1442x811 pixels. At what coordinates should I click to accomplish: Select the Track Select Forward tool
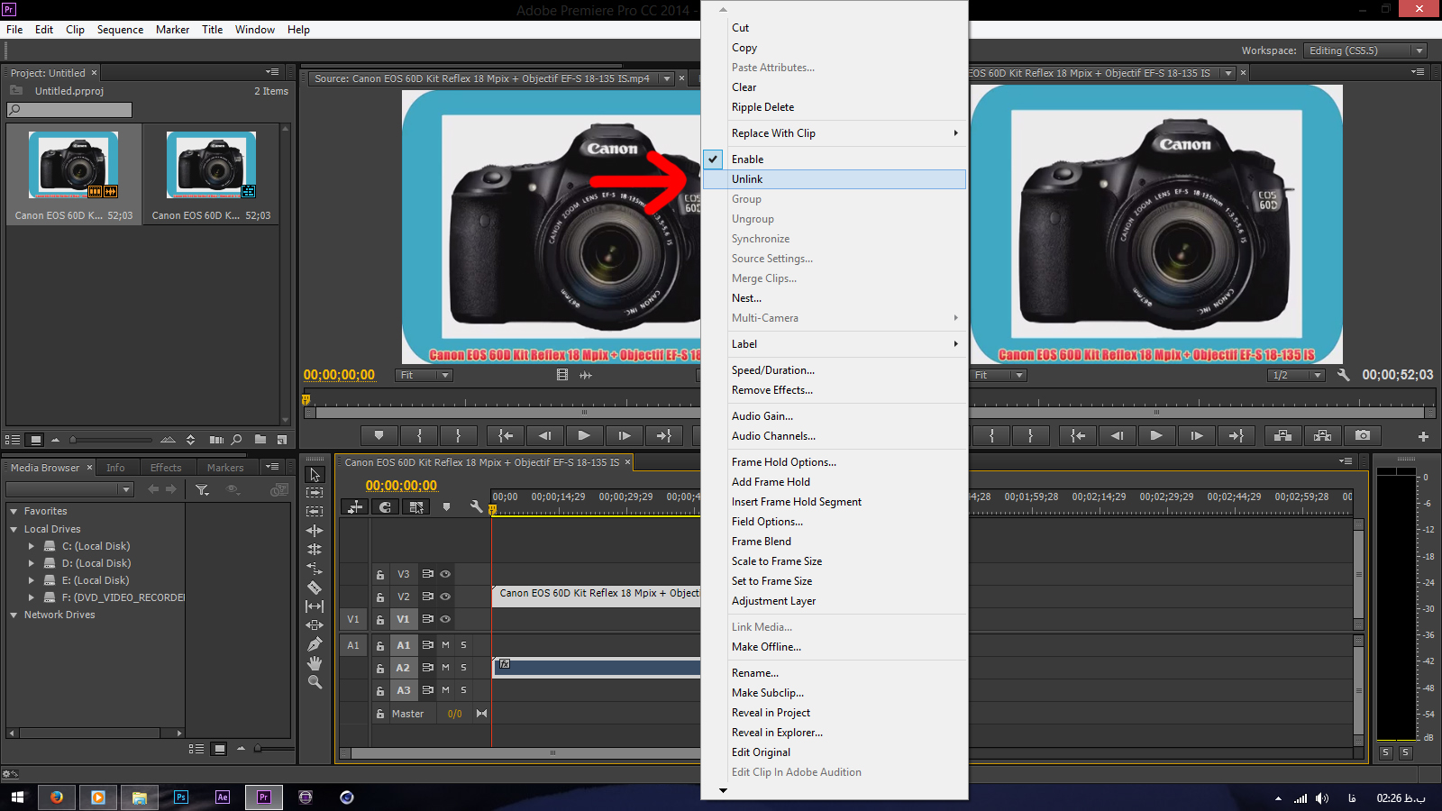(x=315, y=493)
